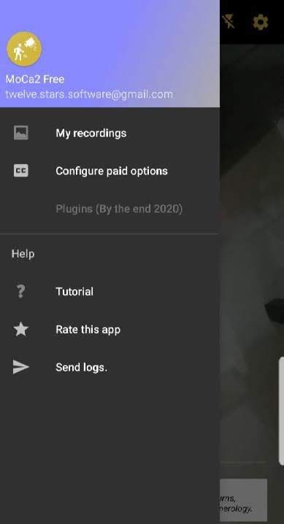Click the question mark Tutorial icon
Viewport: 284px width, 524px height.
[20, 291]
